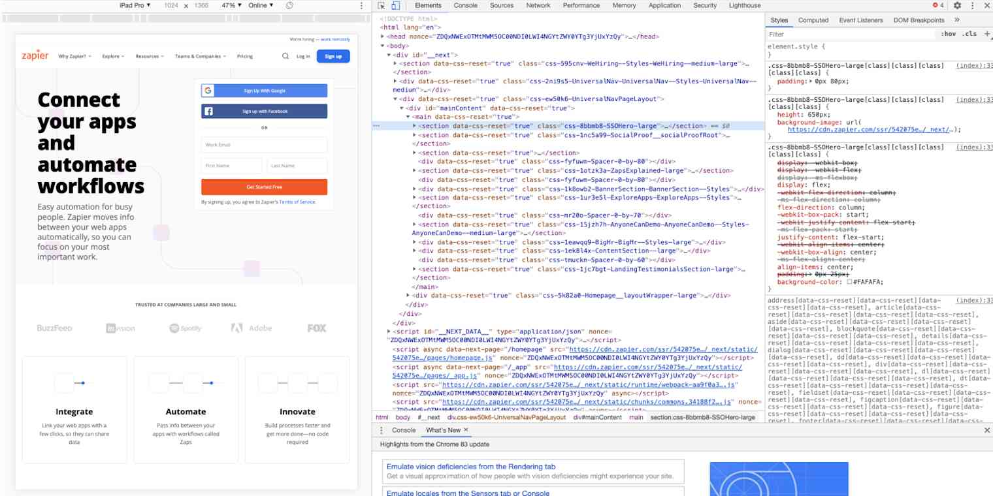
Task: Expand the SocialProof section node
Action: click(x=415, y=135)
